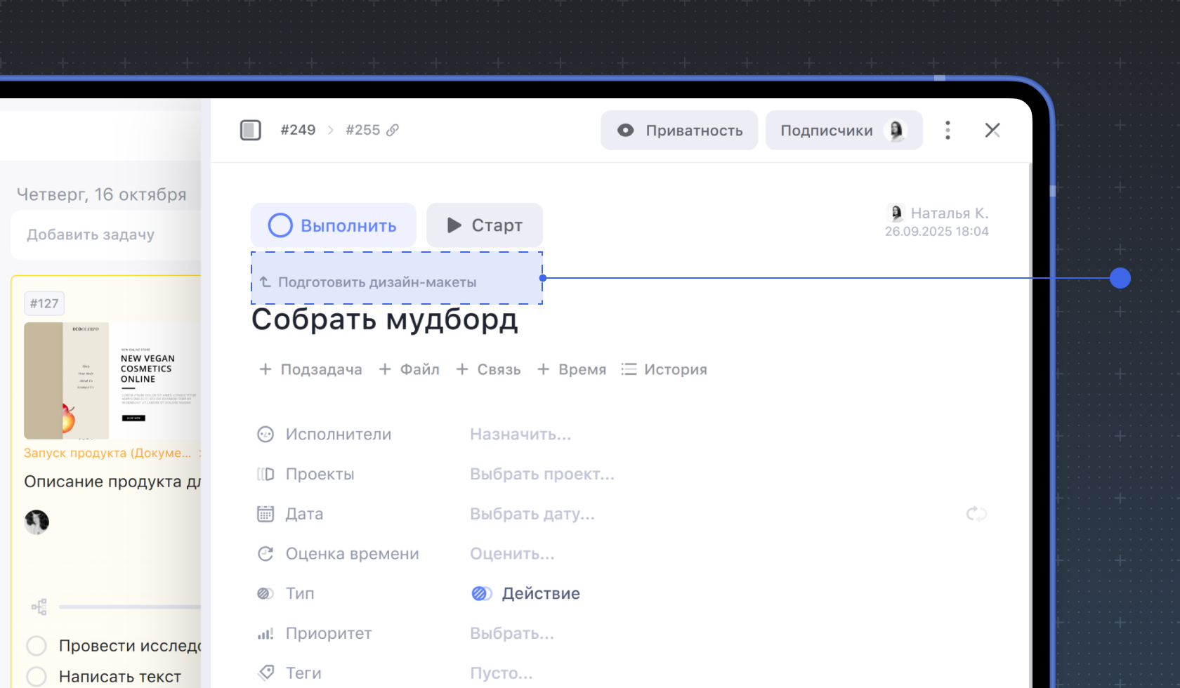
Task: Copy task link icon next to #255
Action: pyautogui.click(x=393, y=130)
